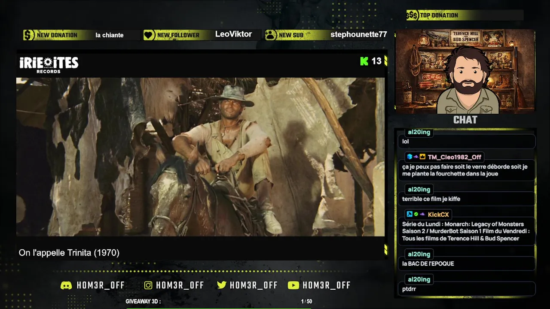
Task: Click the title 'On l'appelle Trinita (1970)'
Action: tap(69, 253)
